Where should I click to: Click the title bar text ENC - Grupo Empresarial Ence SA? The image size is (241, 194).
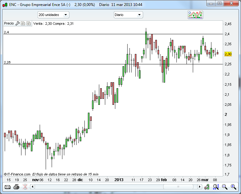click(x=40, y=5)
